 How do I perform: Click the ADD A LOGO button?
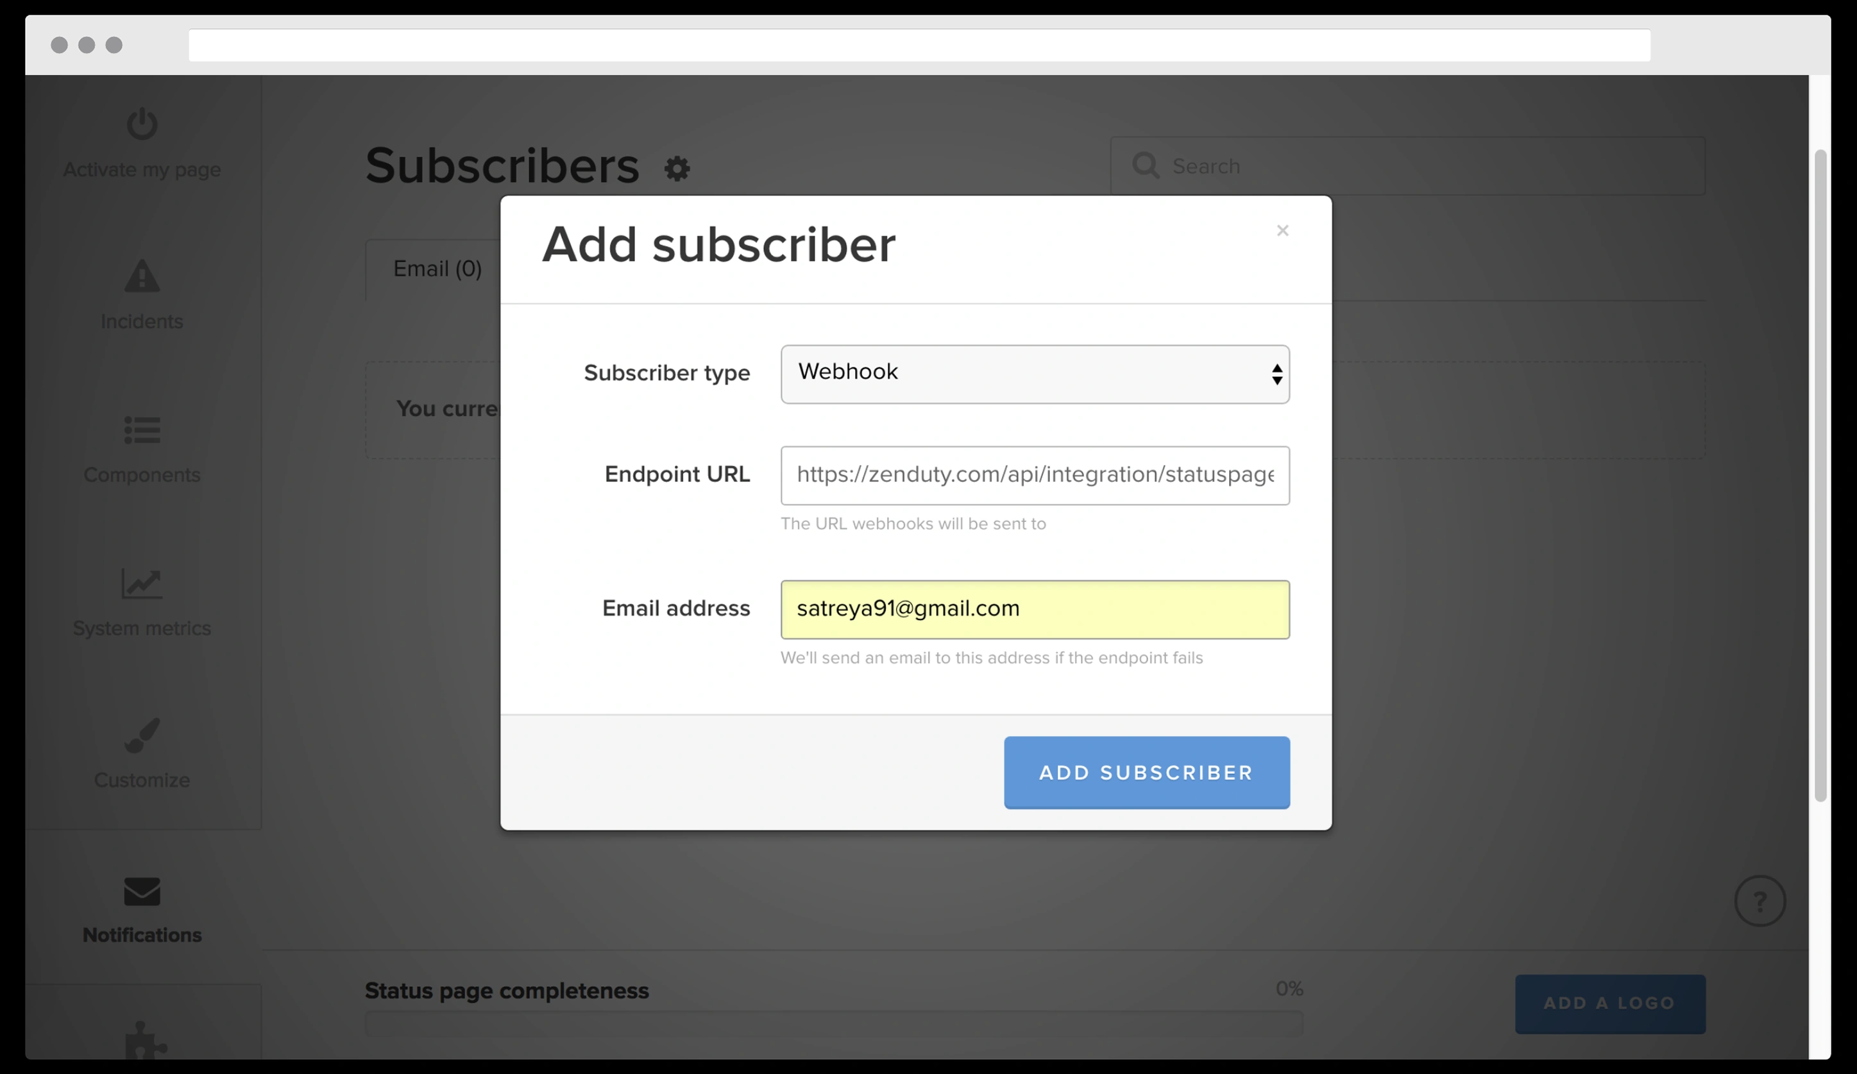1609,1003
